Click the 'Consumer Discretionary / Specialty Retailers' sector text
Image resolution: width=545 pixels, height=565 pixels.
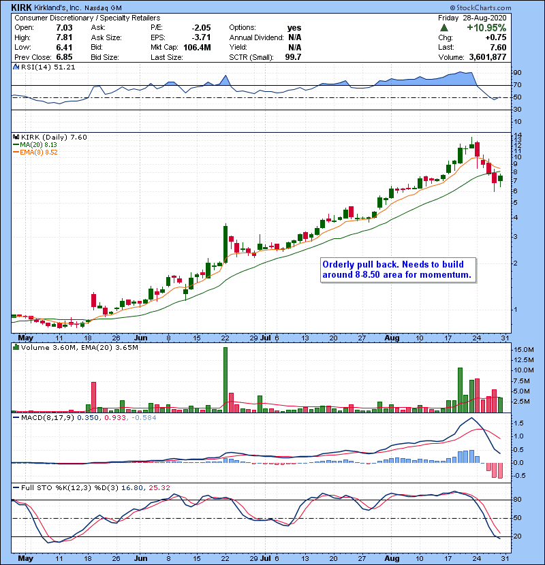pyautogui.click(x=87, y=17)
